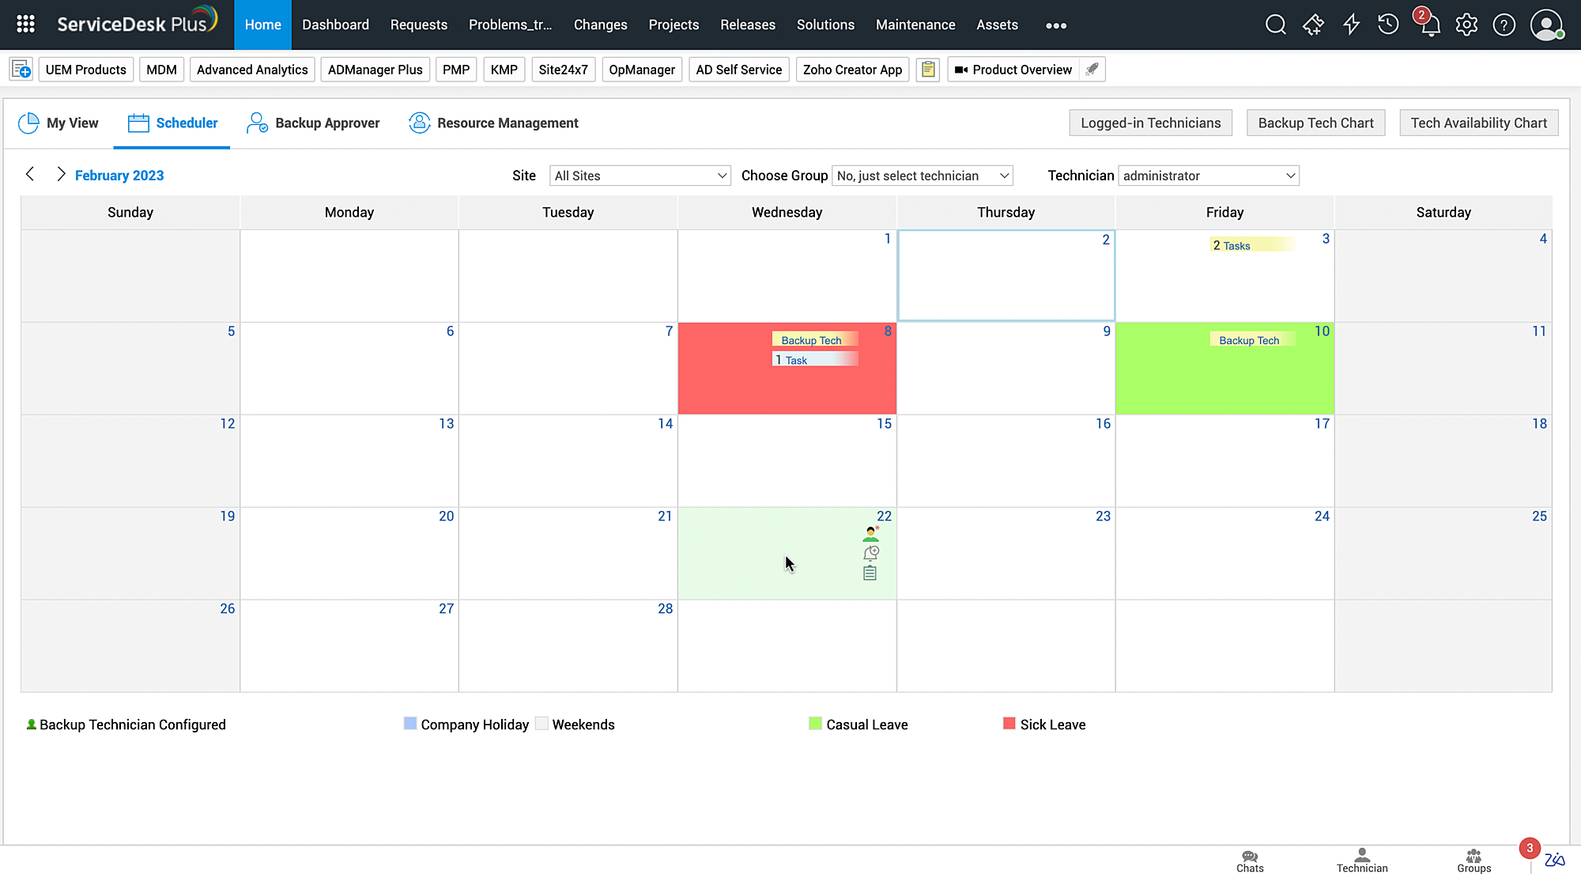Image resolution: width=1581 pixels, height=874 pixels.
Task: Open the Requests menu
Action: pyautogui.click(x=418, y=25)
